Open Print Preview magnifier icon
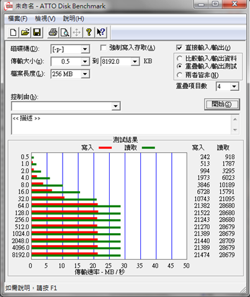The width and height of the screenshot is (250, 297). click(x=65, y=32)
